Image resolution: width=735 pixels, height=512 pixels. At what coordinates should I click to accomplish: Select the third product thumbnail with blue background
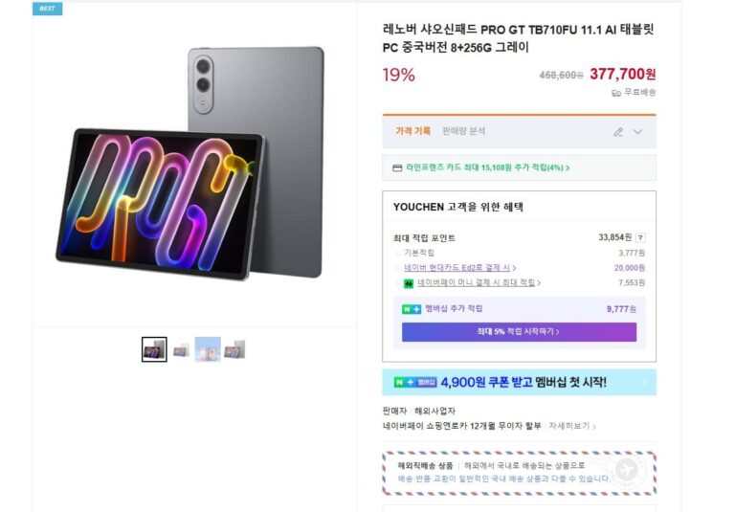click(208, 349)
